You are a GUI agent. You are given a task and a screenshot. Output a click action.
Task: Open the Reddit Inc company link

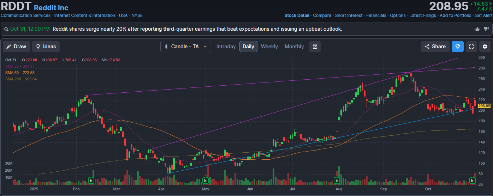(x=51, y=8)
